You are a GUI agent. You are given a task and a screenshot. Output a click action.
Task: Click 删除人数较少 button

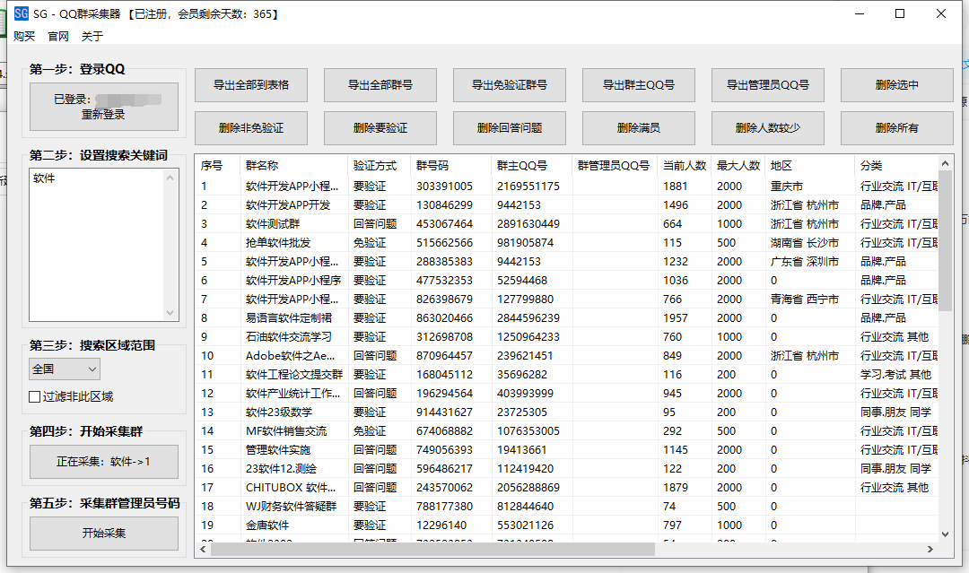tap(767, 128)
